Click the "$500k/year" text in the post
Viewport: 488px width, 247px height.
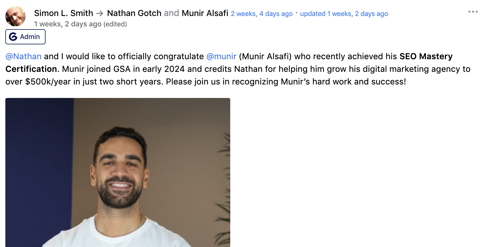click(x=48, y=82)
